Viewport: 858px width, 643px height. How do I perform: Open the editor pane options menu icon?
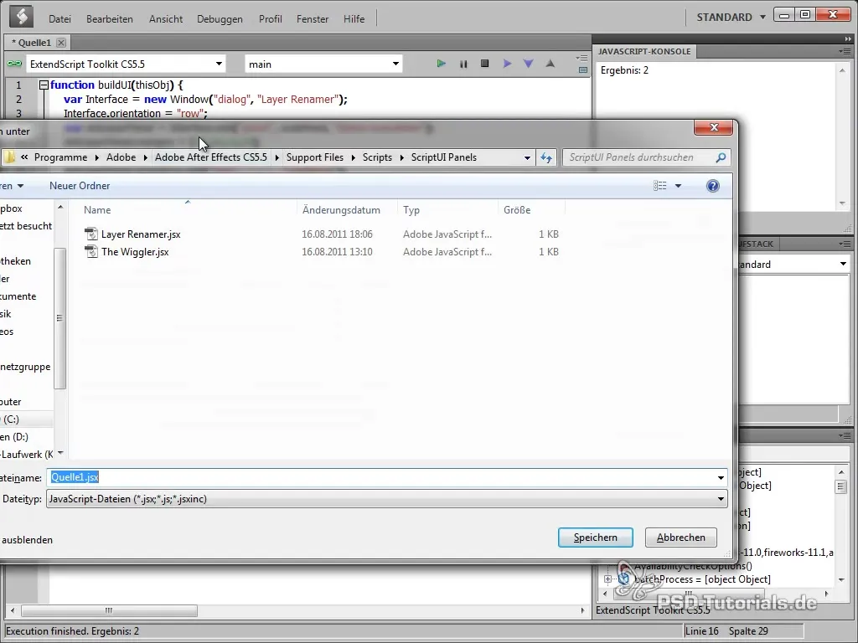coord(582,59)
